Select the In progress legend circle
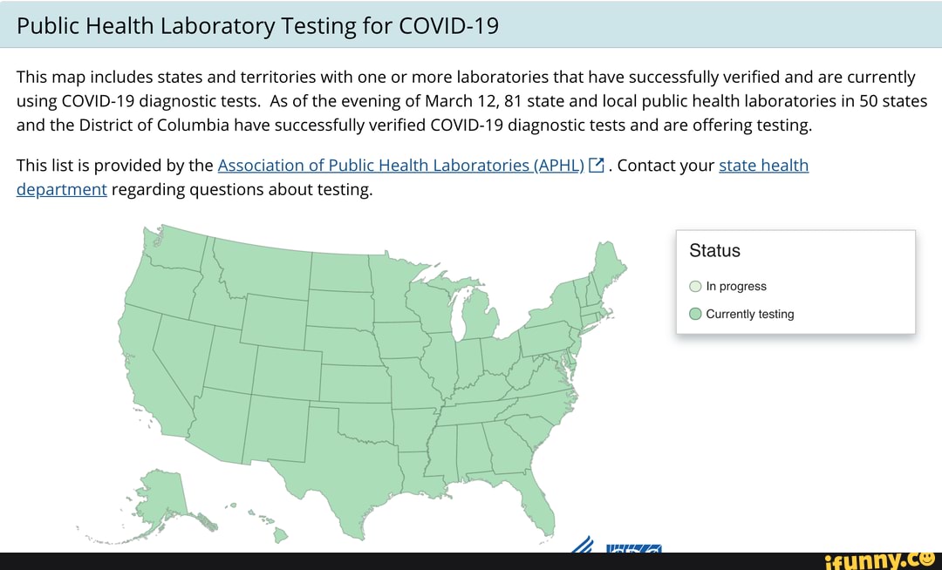Viewport: 942px width, 570px height. coord(696,286)
